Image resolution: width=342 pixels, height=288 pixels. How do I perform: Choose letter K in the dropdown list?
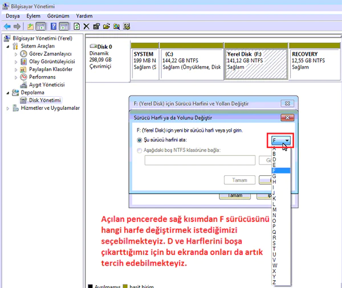click(x=281, y=199)
